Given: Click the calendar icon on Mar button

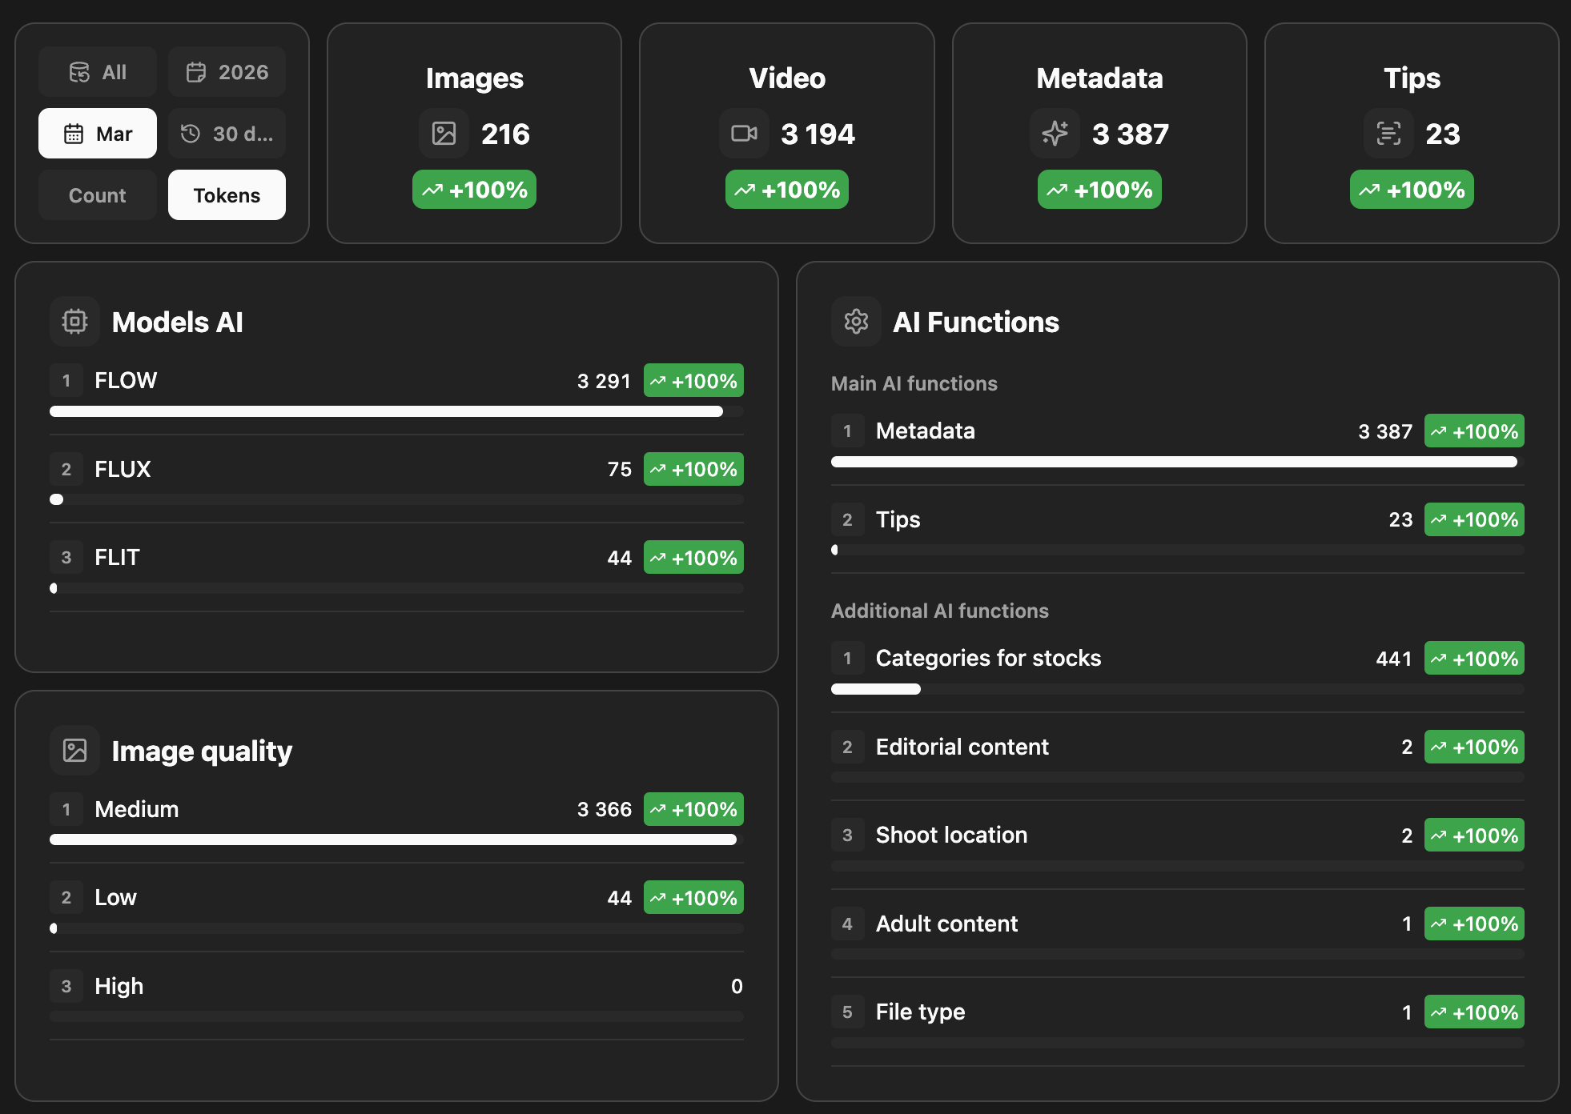Looking at the screenshot, I should pos(74,134).
